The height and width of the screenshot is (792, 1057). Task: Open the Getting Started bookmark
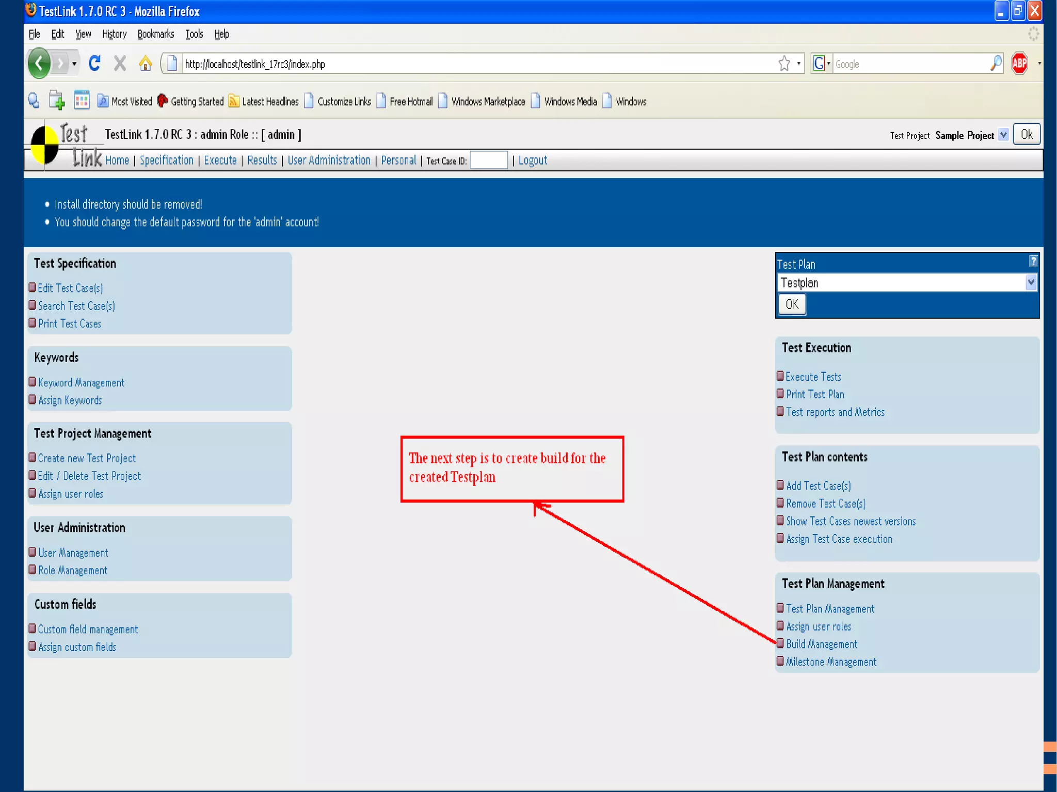pos(190,101)
